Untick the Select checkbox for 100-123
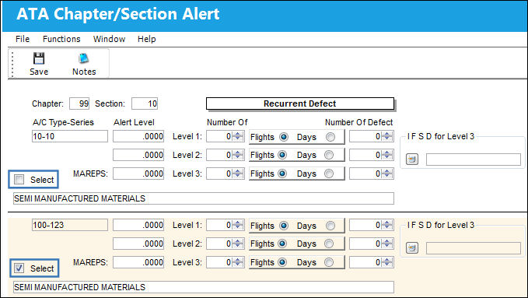 pos(19,268)
